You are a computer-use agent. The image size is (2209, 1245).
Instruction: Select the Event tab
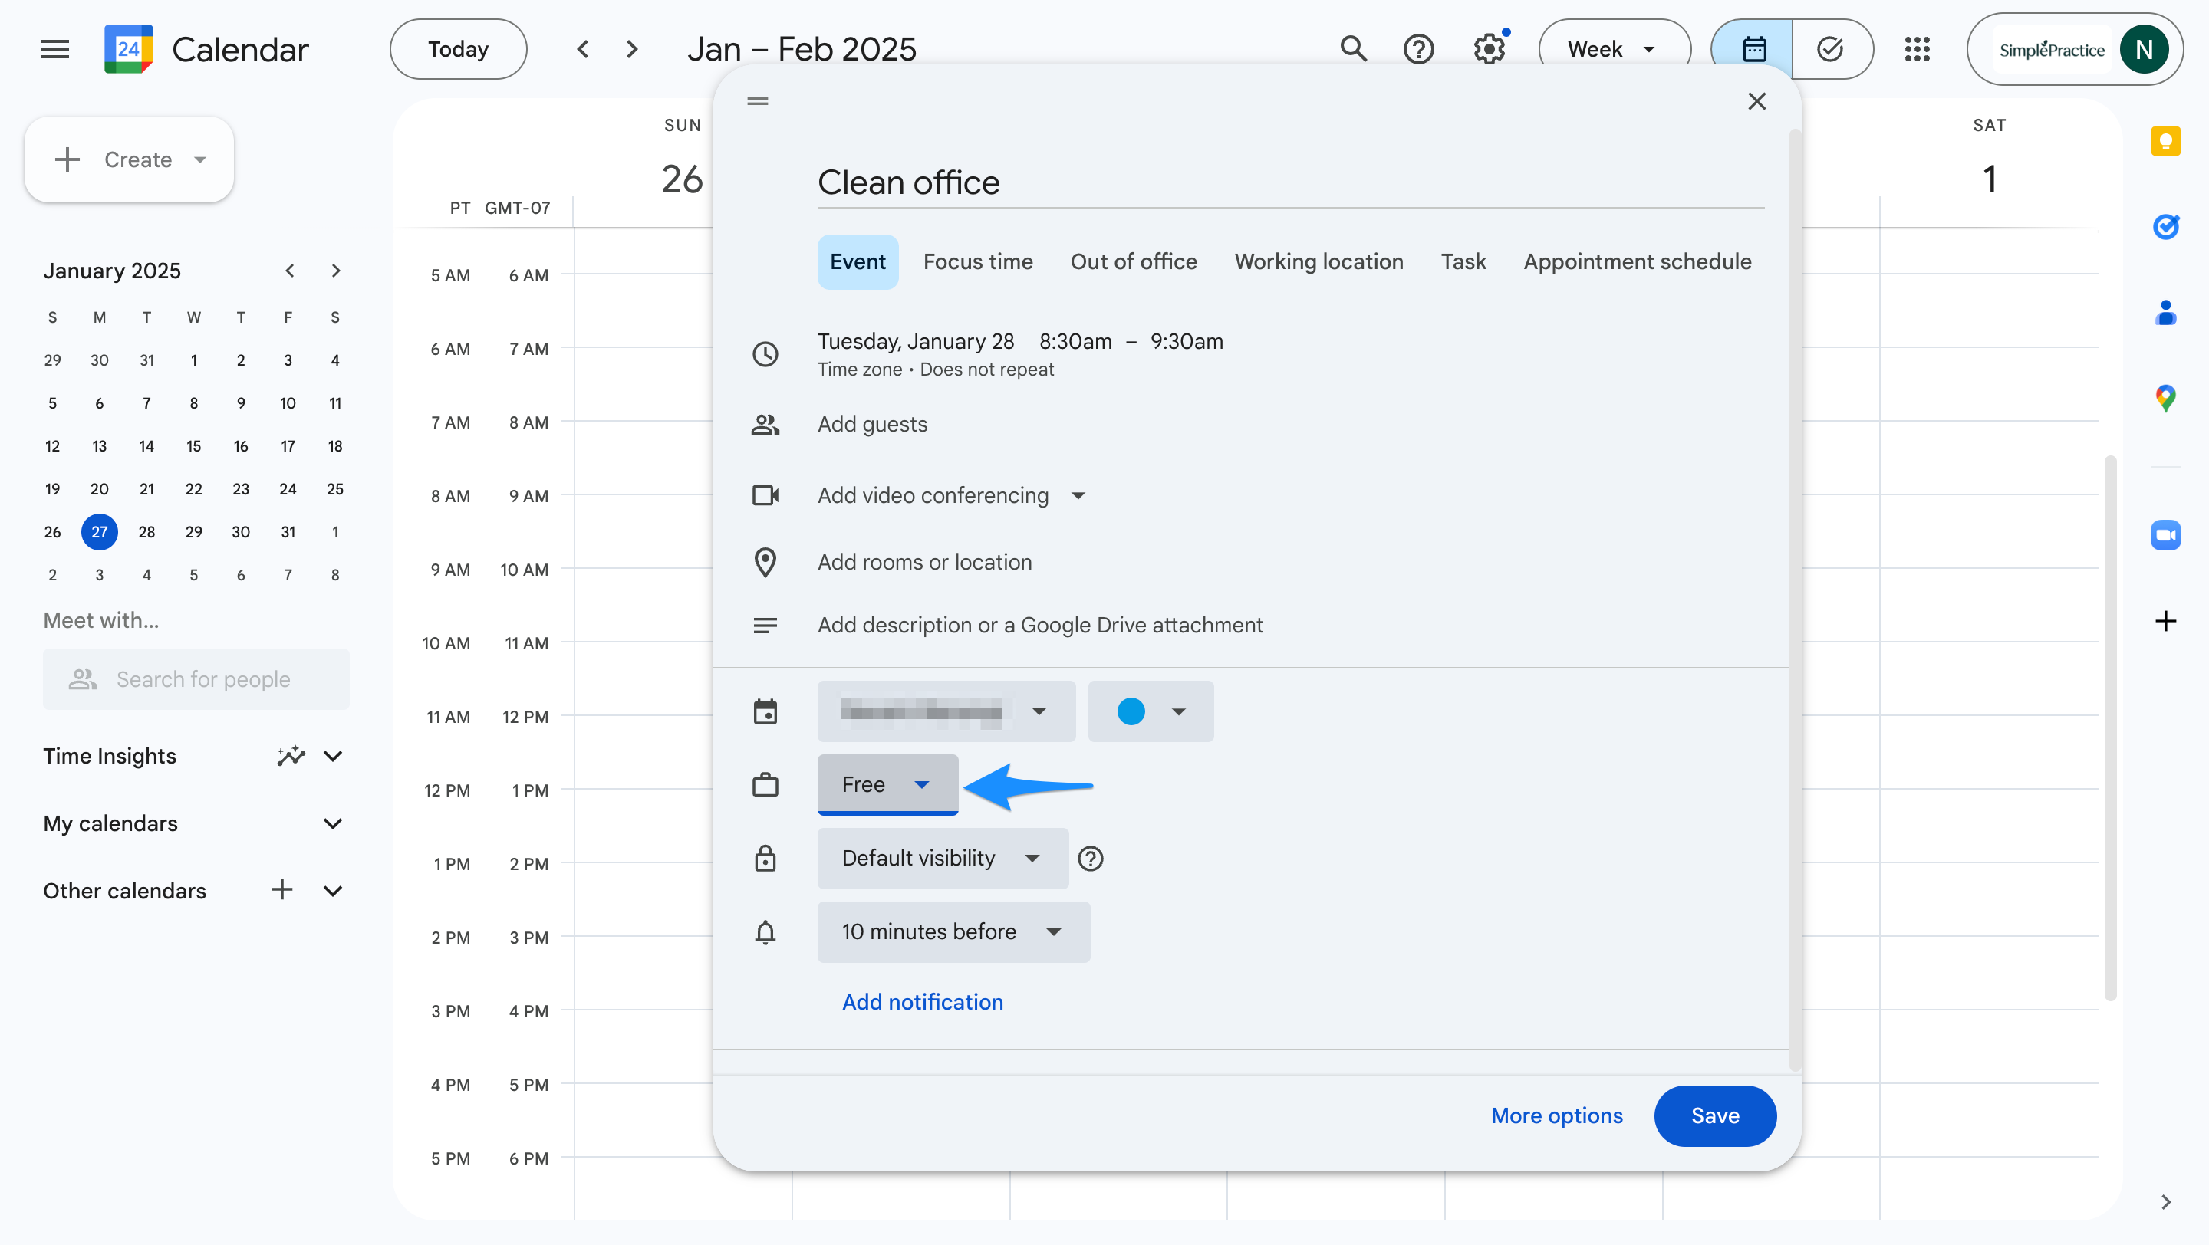[858, 261]
